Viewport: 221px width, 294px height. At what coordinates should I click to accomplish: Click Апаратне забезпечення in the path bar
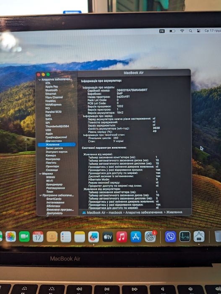144,213
